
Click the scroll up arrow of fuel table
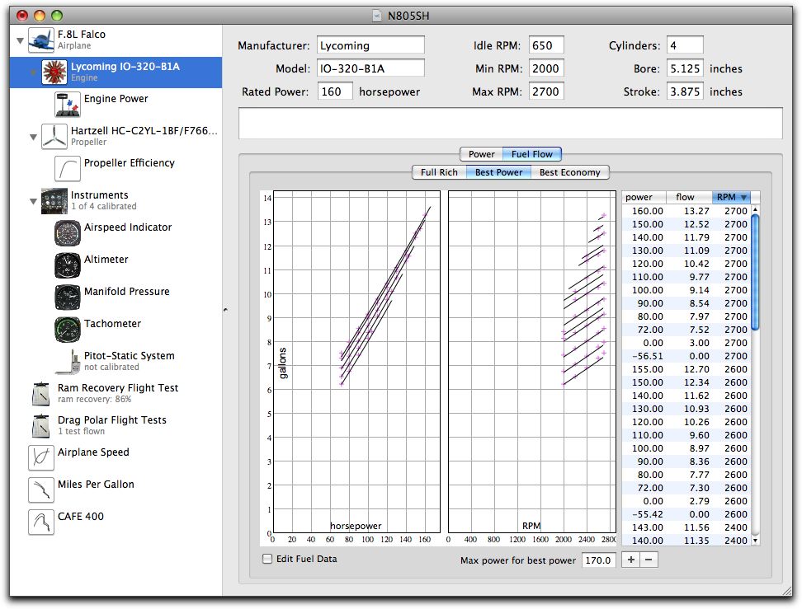coord(756,209)
